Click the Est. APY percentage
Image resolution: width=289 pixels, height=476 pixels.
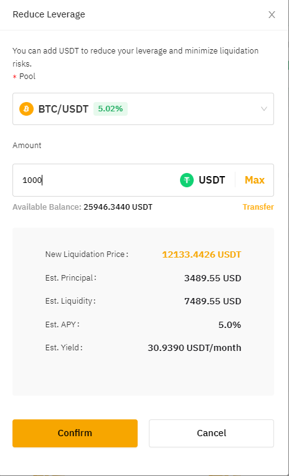coord(230,325)
